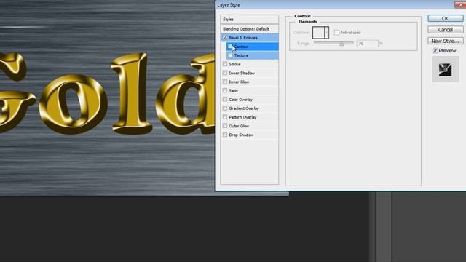This screenshot has width=466, height=262.
Task: Click the Range percentage input field
Action: tap(367, 44)
